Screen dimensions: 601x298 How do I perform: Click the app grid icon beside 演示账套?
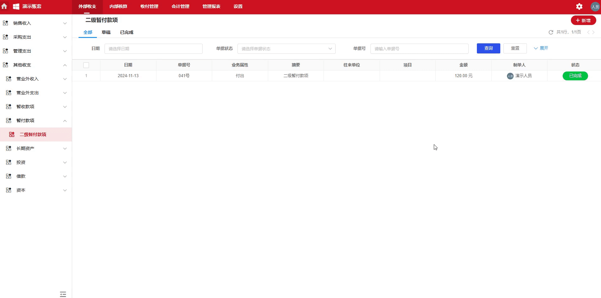tap(16, 6)
